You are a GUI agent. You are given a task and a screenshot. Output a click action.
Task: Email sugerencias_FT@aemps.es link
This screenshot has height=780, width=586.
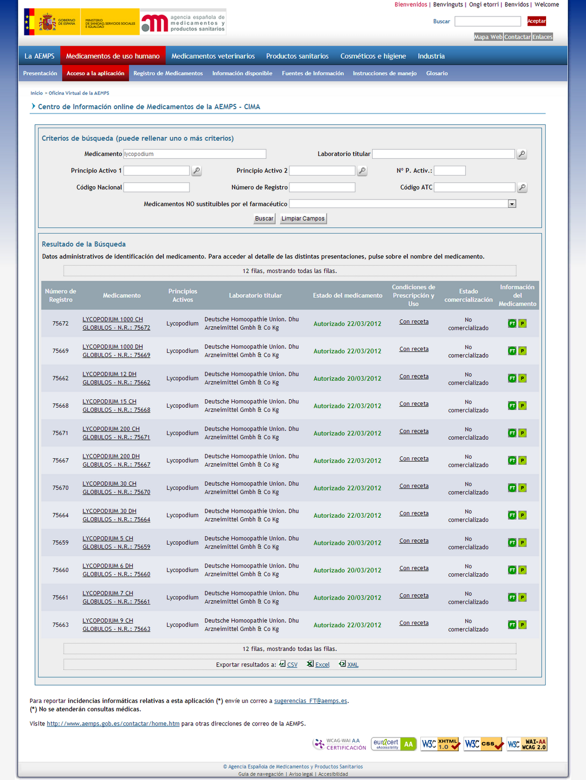[311, 701]
